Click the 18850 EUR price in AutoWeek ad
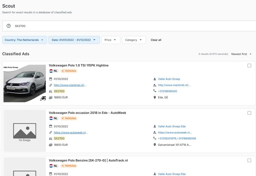 click(x=61, y=145)
